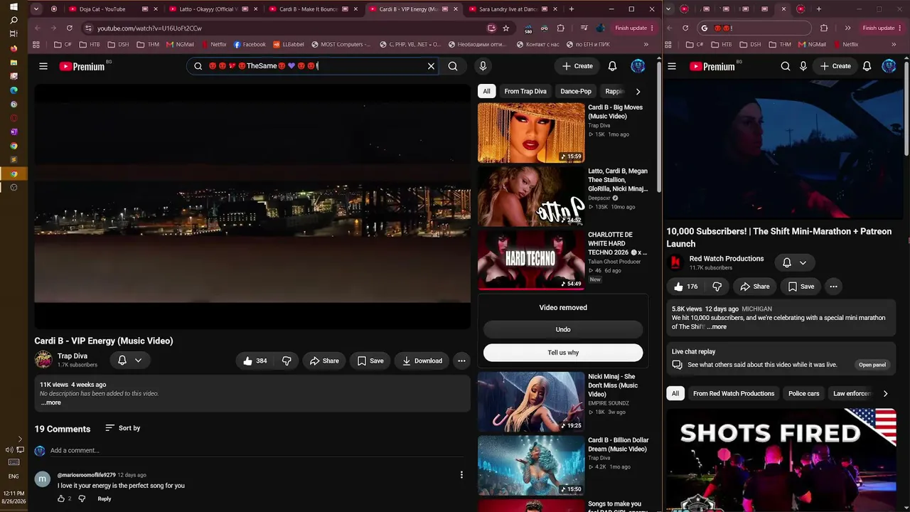Open the YouTube guide menu in left window

[43, 66]
